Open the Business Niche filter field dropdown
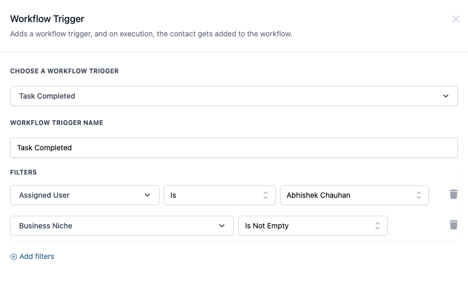 coord(121,226)
